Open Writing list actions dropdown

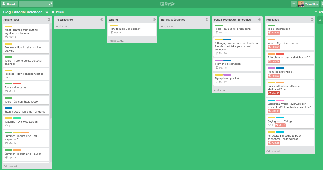tap(154, 19)
